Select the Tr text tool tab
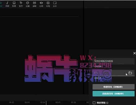This screenshot has width=136, height=105. (x=21, y=4)
